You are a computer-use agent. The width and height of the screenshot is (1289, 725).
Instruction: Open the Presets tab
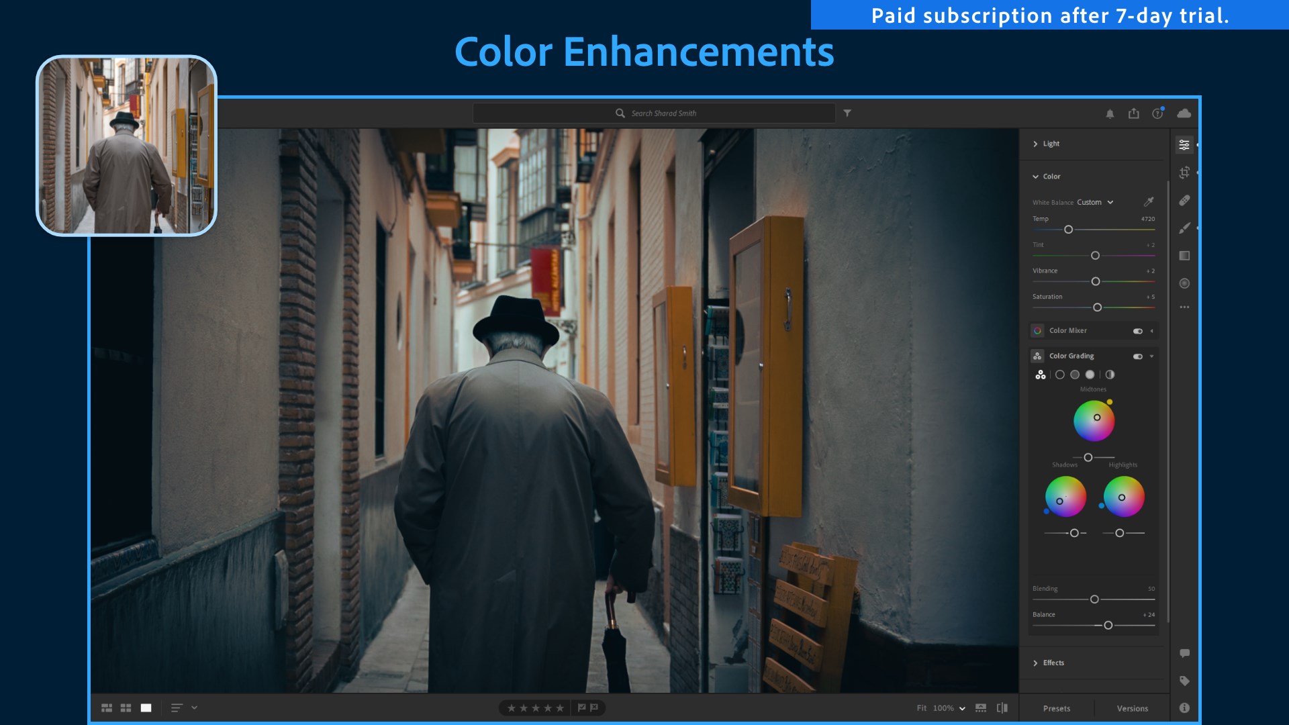tap(1057, 708)
